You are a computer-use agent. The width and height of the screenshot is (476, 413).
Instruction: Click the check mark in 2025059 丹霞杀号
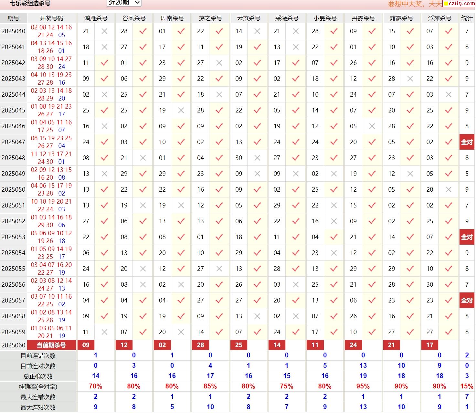point(372,332)
